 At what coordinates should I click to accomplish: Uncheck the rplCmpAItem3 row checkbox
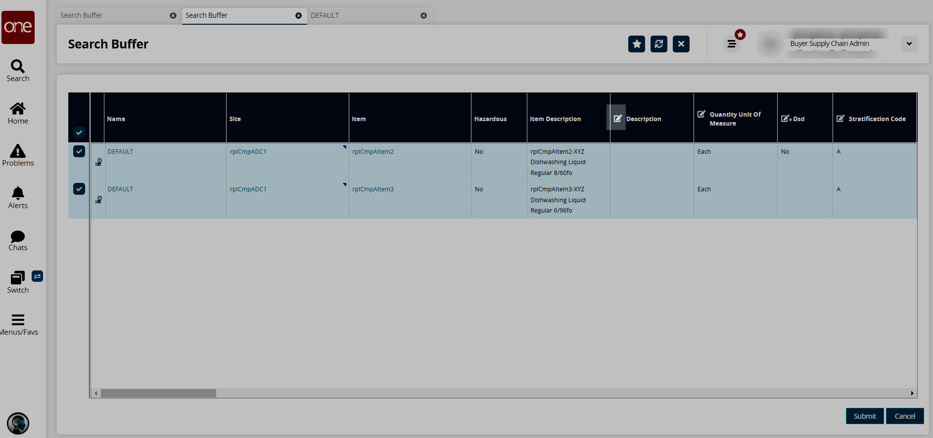tap(79, 189)
